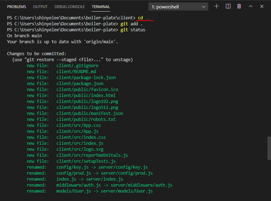Click 'client/public/index.html' file entry
Image resolution: width=271 pixels, height=201 pixels.
(86, 96)
